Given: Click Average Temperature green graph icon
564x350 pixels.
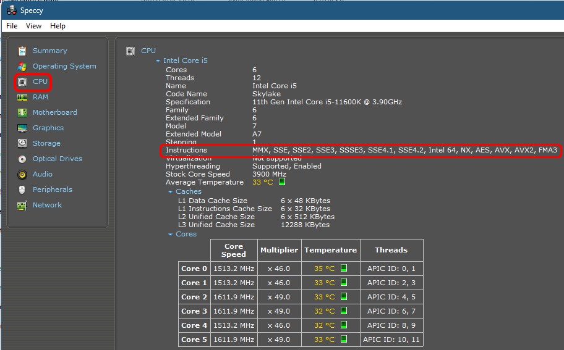Looking at the screenshot, I should coord(282,181).
